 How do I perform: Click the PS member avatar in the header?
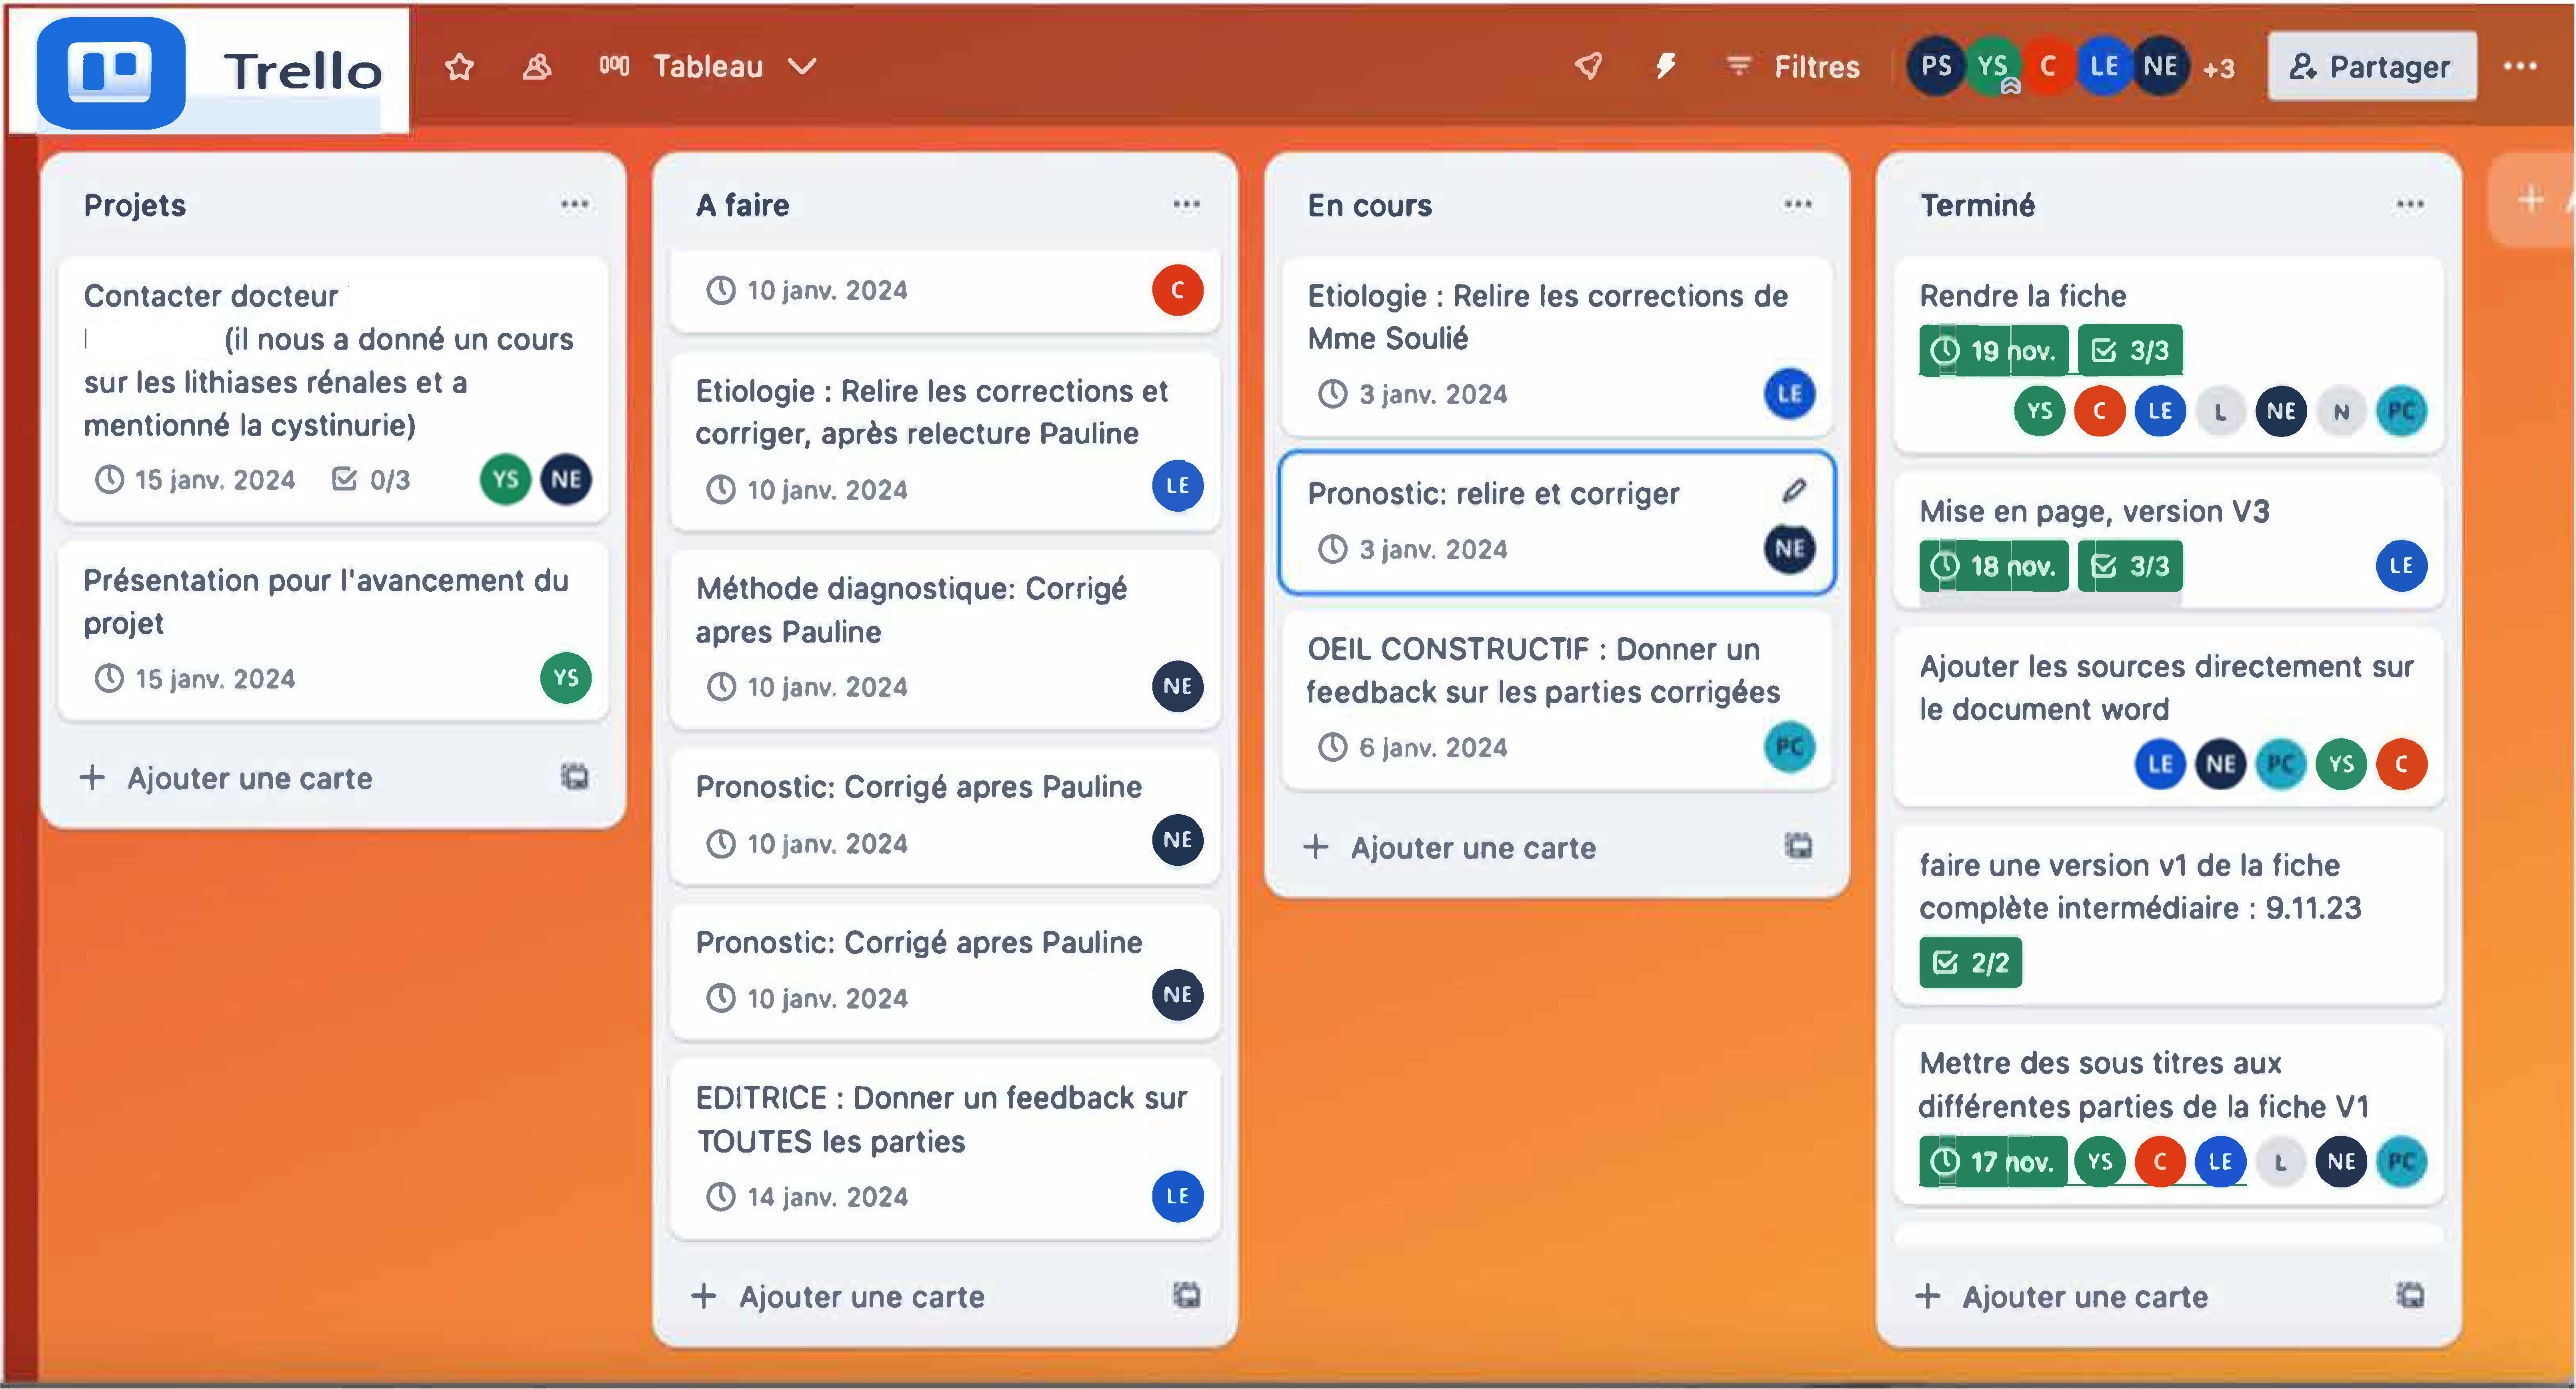tap(1935, 67)
